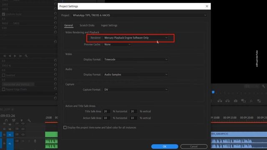Switch to the General tab
This screenshot has width=267, height=150.
[x=68, y=25]
